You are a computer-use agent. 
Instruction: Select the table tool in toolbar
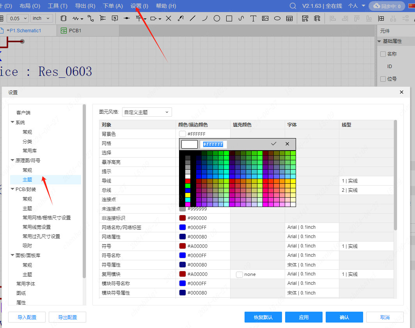coord(289,18)
